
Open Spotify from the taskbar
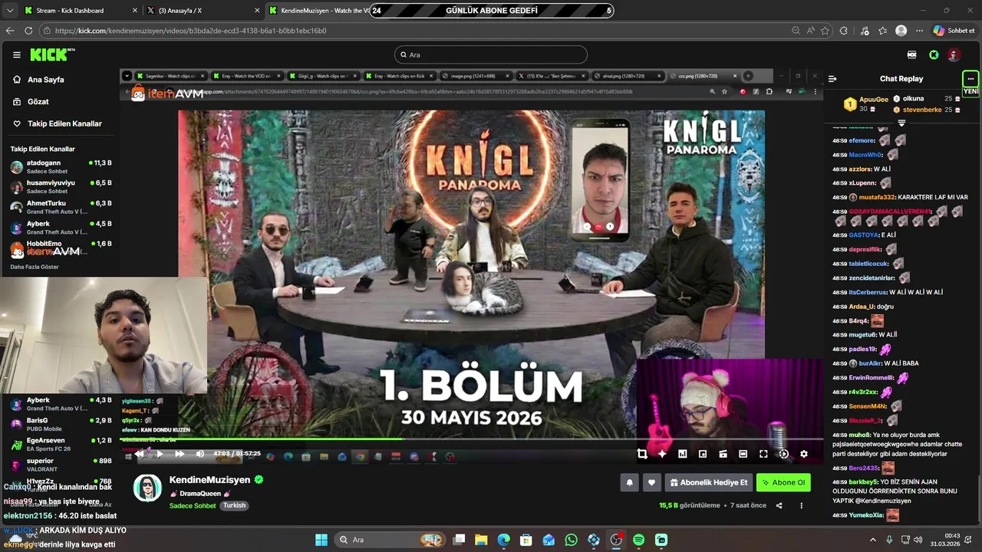pyautogui.click(x=638, y=540)
